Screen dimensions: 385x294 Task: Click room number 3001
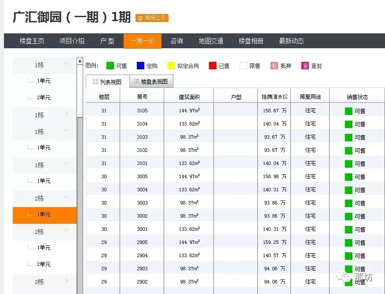coord(142,229)
